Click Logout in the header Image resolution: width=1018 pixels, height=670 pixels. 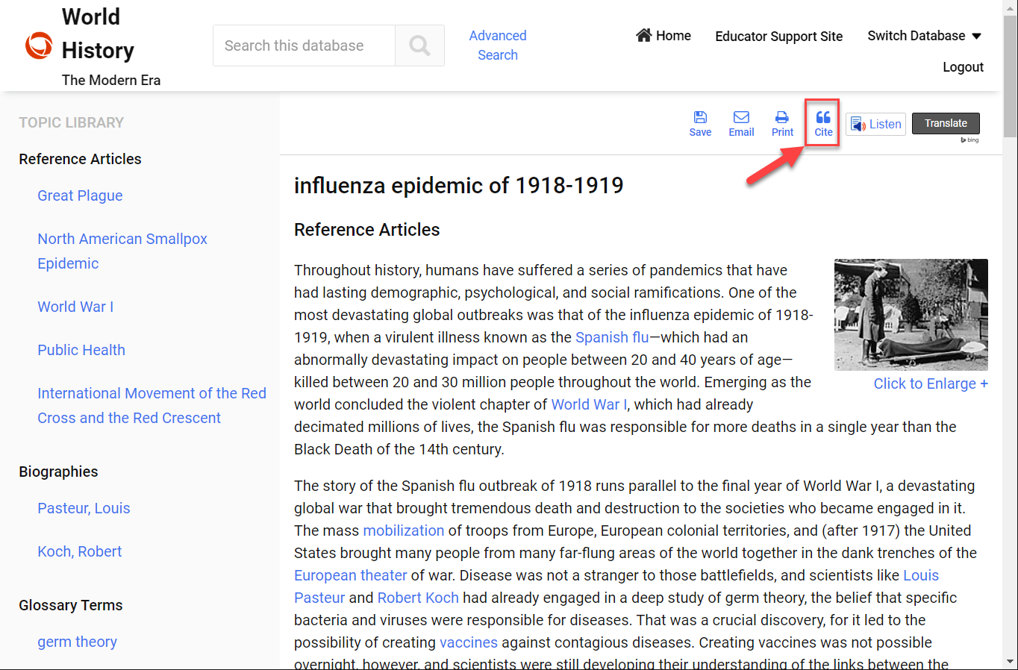tap(963, 67)
